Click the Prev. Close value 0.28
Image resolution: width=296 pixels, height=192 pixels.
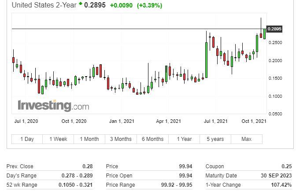coord(88,166)
